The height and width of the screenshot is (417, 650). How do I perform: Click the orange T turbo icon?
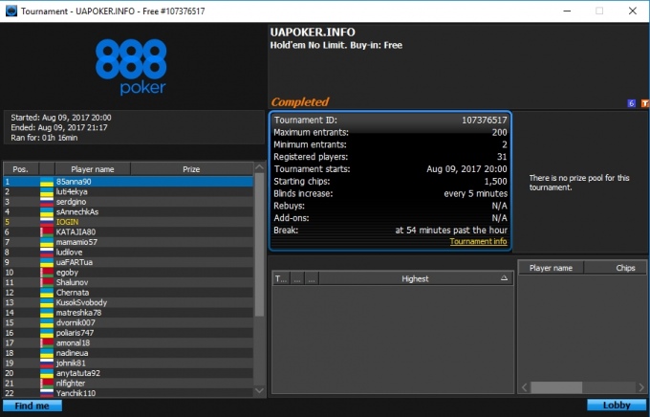click(x=645, y=103)
